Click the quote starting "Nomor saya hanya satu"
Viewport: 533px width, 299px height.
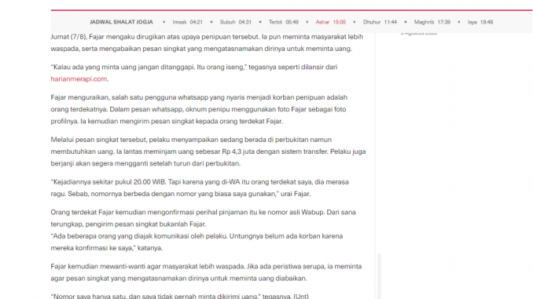pos(179,296)
